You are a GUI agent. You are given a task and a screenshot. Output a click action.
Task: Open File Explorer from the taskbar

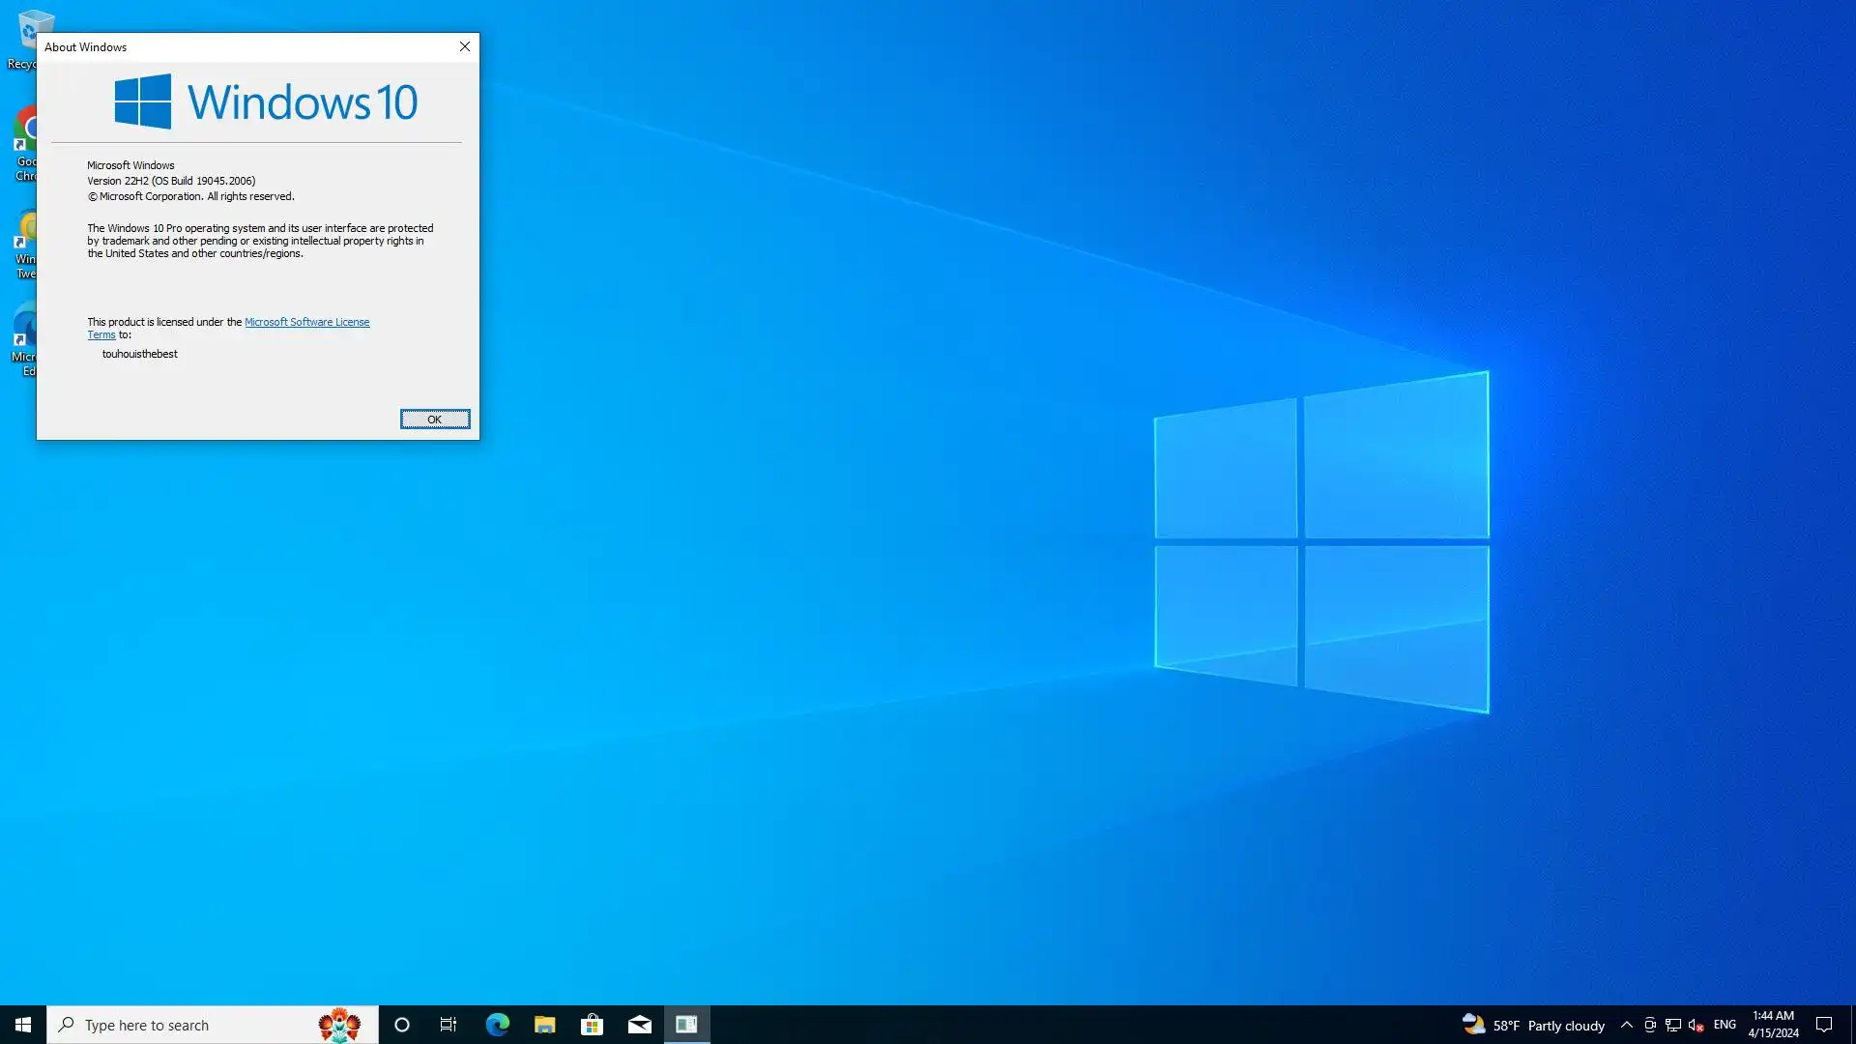(544, 1025)
